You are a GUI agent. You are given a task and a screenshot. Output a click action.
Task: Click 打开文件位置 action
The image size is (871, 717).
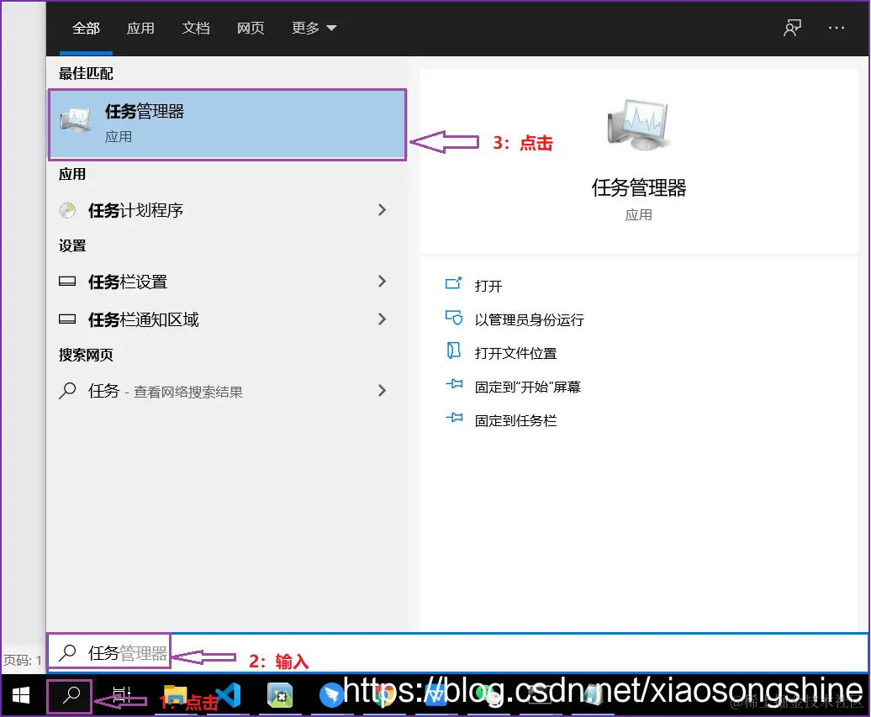pyautogui.click(x=515, y=353)
